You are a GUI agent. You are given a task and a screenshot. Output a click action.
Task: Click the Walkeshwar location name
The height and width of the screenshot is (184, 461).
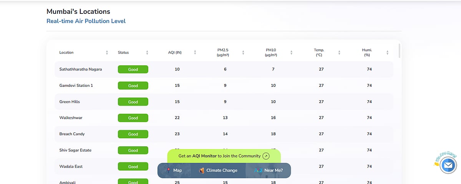[x=71, y=118]
